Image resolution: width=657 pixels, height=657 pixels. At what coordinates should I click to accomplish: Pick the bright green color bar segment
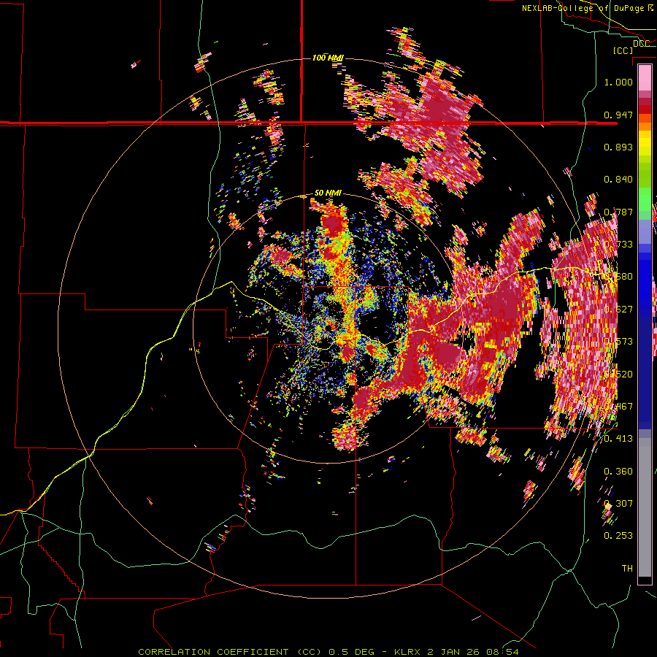[x=645, y=200]
